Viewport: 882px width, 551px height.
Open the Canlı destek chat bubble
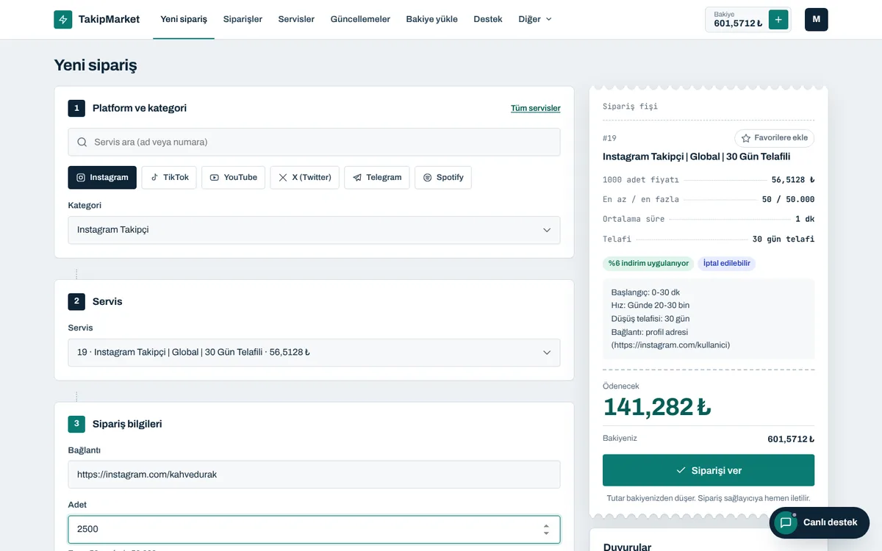[x=819, y=522]
